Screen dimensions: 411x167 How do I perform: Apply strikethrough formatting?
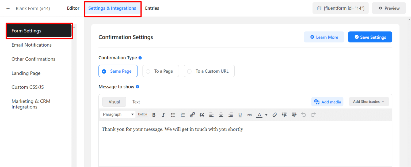coord(250,114)
